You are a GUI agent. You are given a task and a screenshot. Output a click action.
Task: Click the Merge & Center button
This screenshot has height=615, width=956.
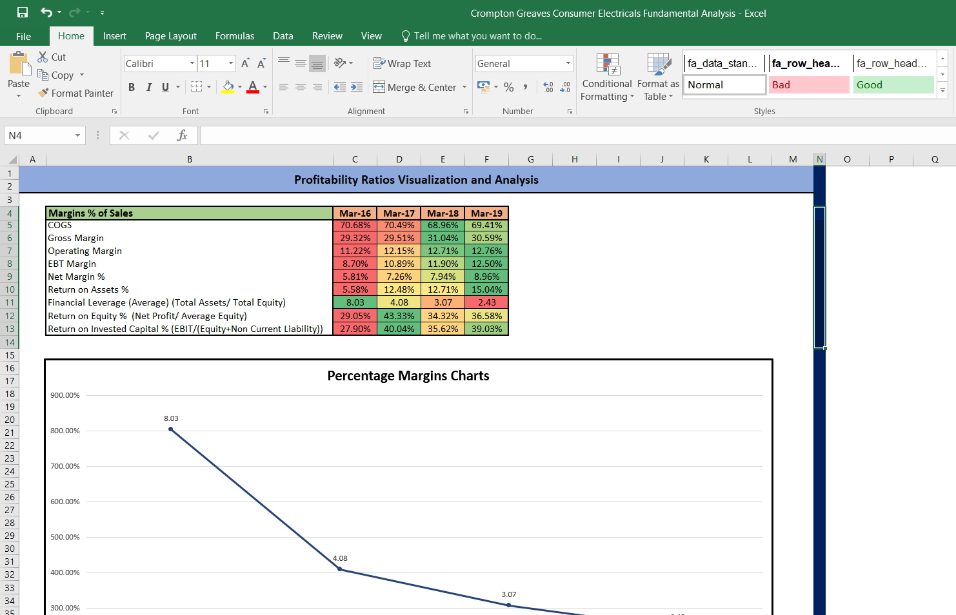point(415,87)
